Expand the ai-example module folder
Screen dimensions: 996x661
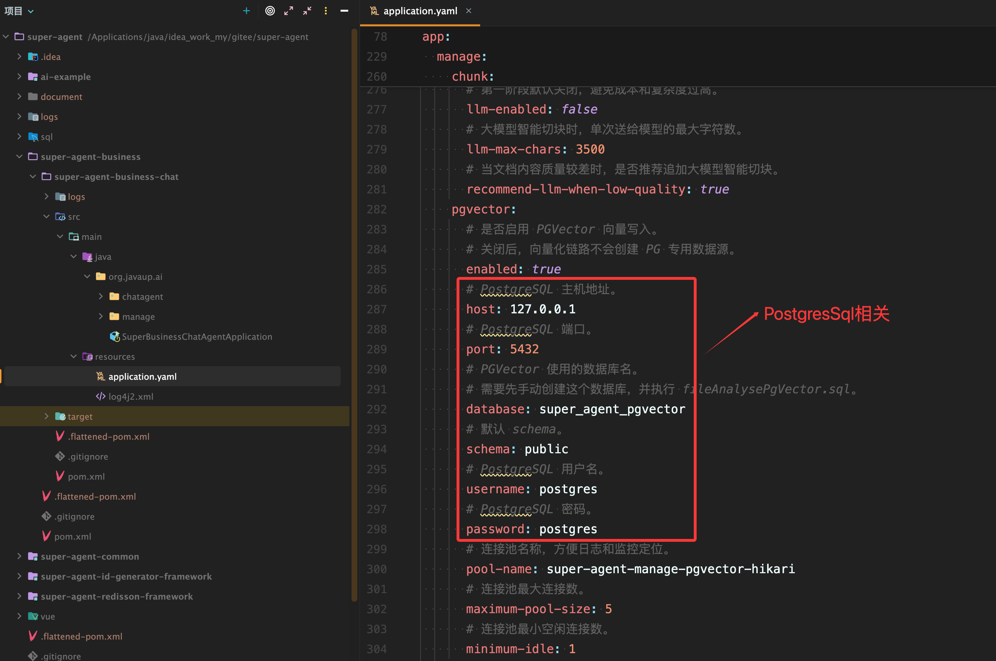click(19, 76)
